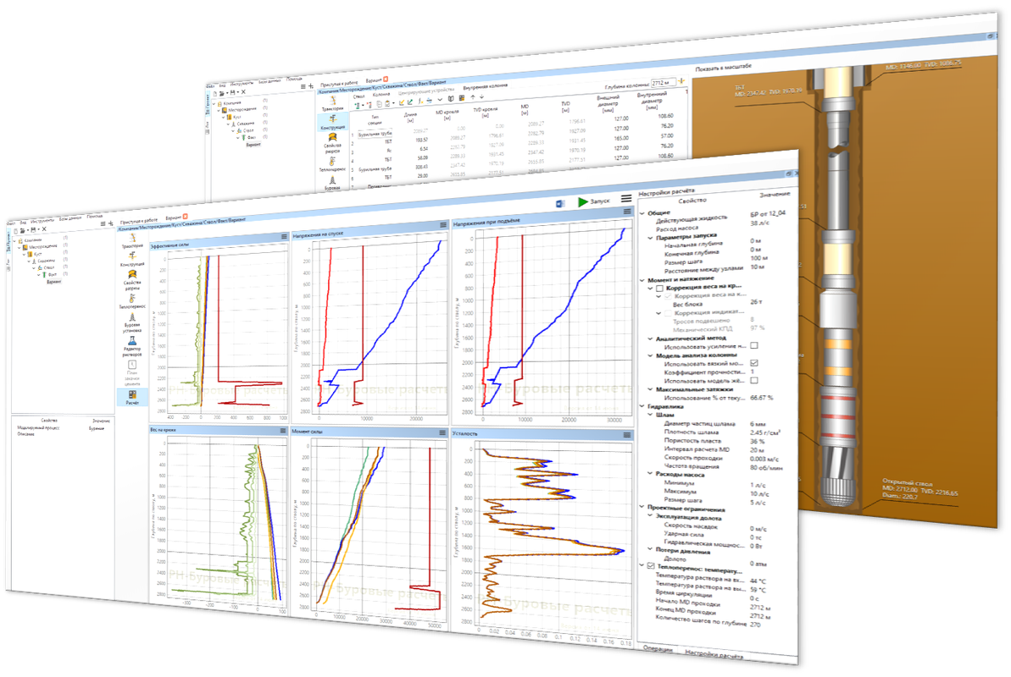This screenshot has height=677, width=1011.
Task: Collapse Параметры запуска group
Action: pos(650,238)
